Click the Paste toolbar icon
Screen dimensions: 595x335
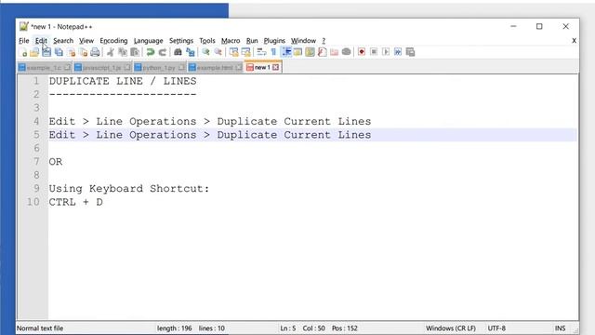(x=135, y=52)
